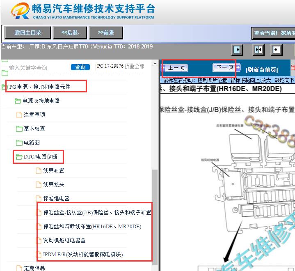Click page icon beside 标准继电器
The image size is (295, 271).
click(x=39, y=198)
